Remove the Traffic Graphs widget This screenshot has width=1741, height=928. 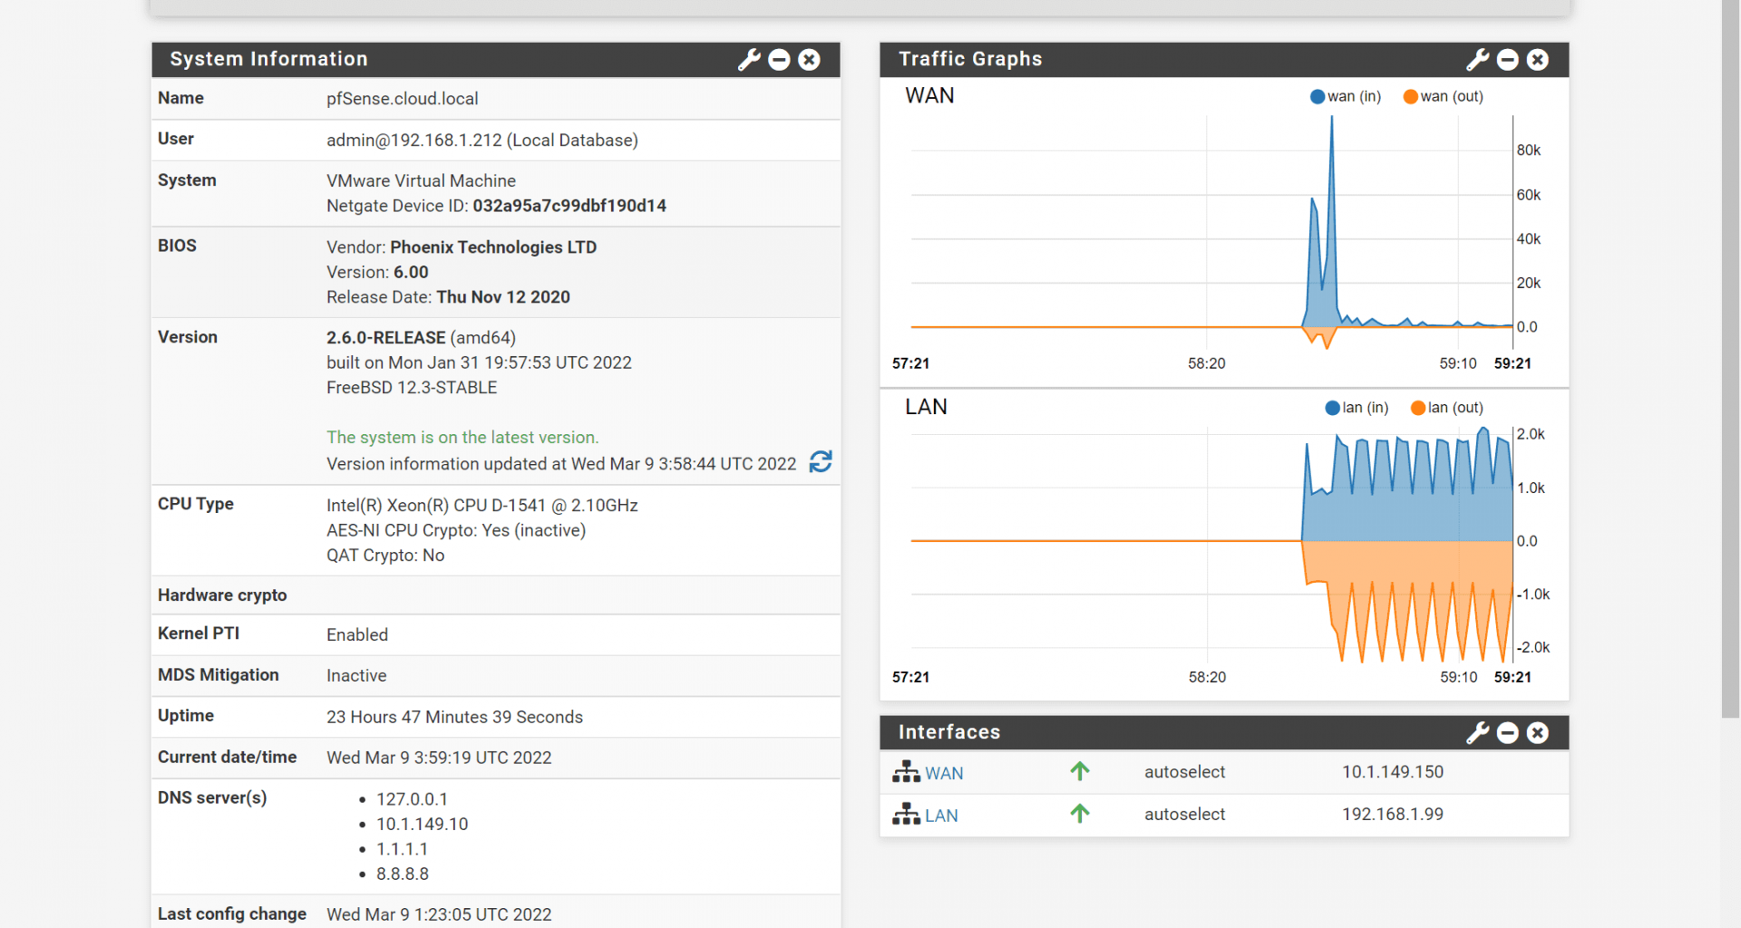[x=1537, y=60]
